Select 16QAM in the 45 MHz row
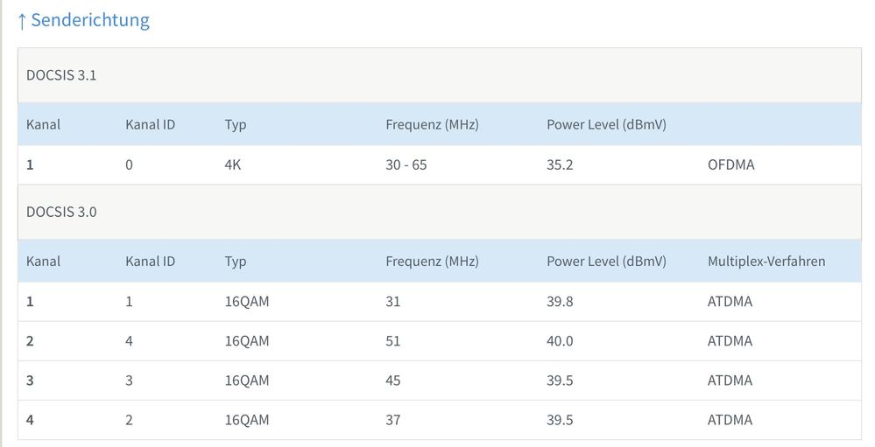 point(247,381)
